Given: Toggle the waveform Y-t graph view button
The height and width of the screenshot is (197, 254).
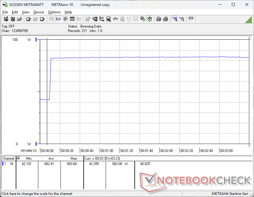Looking at the screenshot, I should [x=58, y=19].
